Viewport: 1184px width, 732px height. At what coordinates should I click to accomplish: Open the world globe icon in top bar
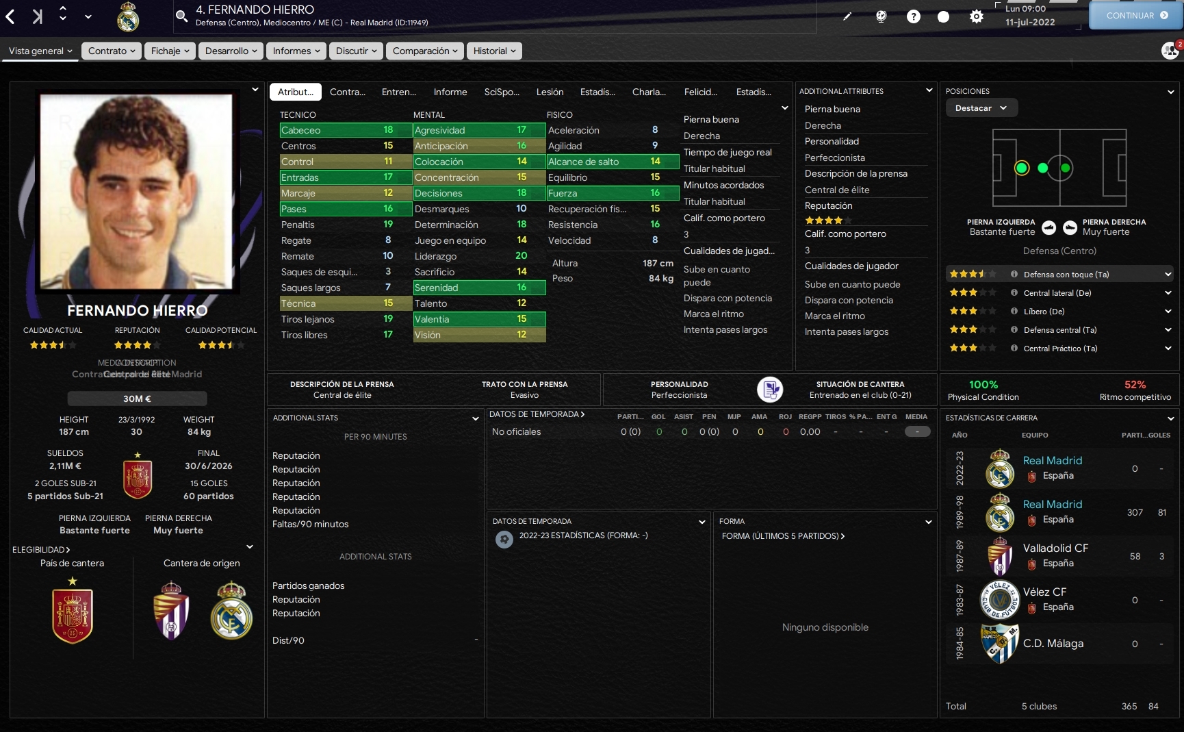pyautogui.click(x=881, y=16)
